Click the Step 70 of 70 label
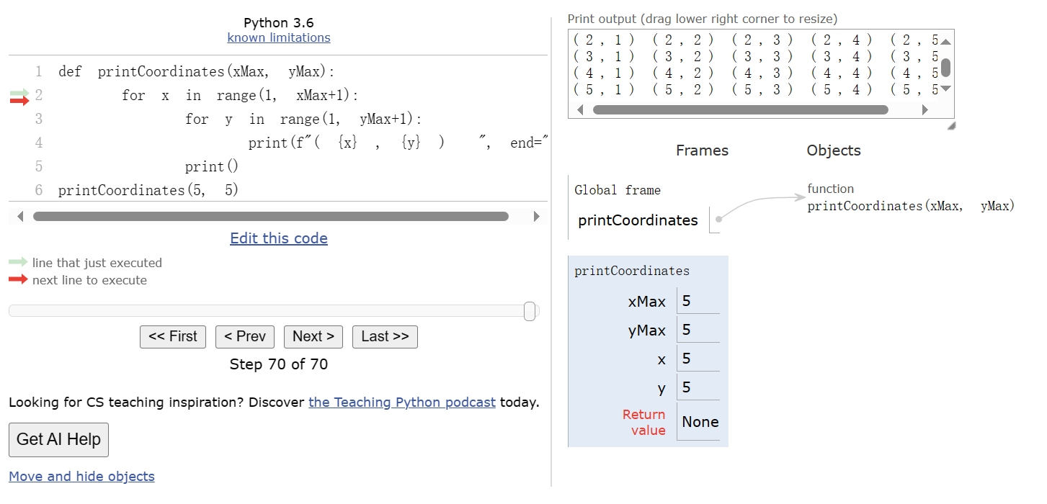 [x=279, y=364]
